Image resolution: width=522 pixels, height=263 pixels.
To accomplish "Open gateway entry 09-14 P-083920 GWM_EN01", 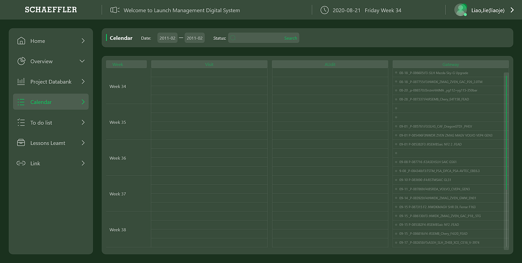I will 438,198.
